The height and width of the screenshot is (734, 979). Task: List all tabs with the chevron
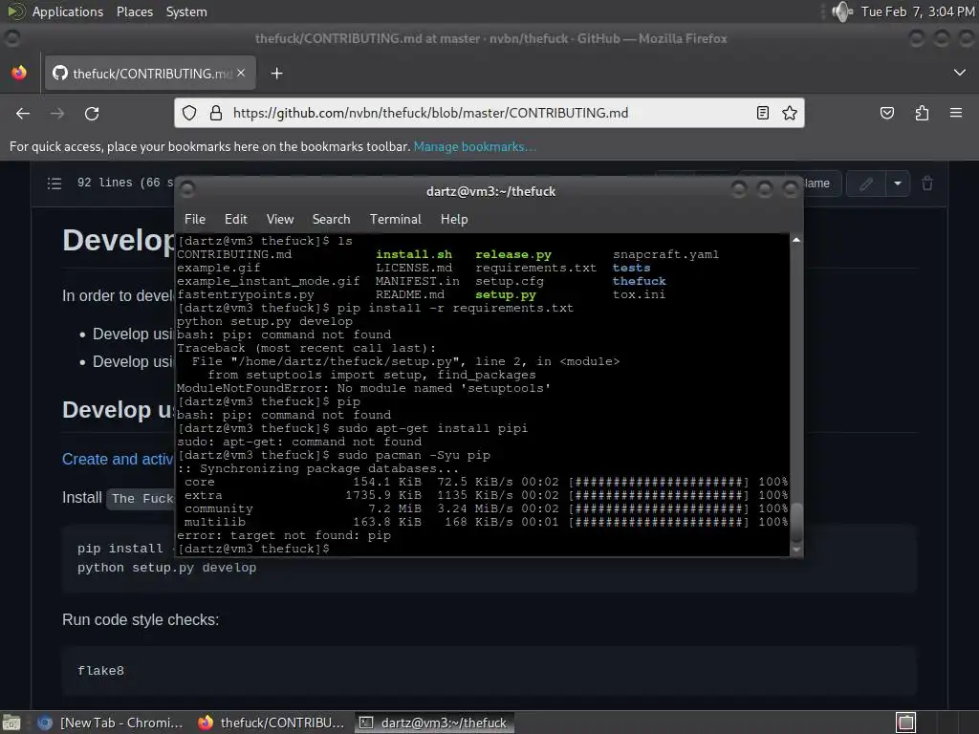(x=960, y=73)
